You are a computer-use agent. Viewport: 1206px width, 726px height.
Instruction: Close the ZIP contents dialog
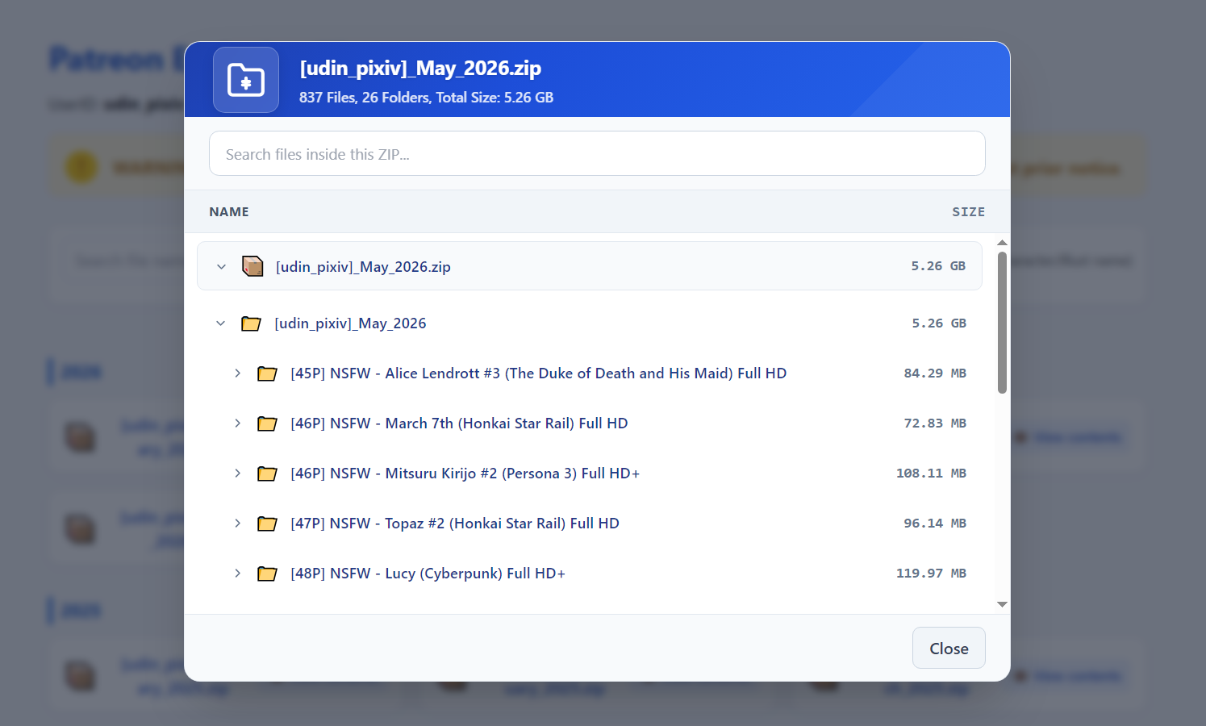click(949, 648)
